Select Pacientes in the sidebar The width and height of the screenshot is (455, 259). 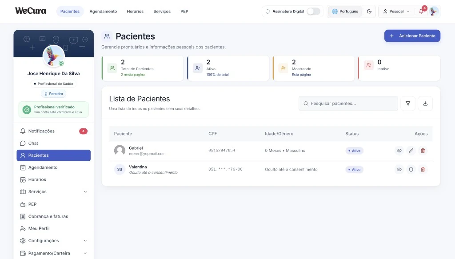(53, 155)
